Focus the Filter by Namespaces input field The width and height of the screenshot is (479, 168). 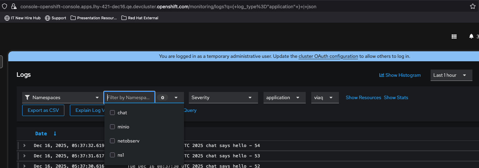[x=129, y=97]
